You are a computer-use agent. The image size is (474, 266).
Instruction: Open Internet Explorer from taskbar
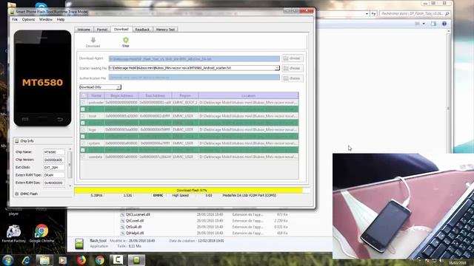(26, 260)
